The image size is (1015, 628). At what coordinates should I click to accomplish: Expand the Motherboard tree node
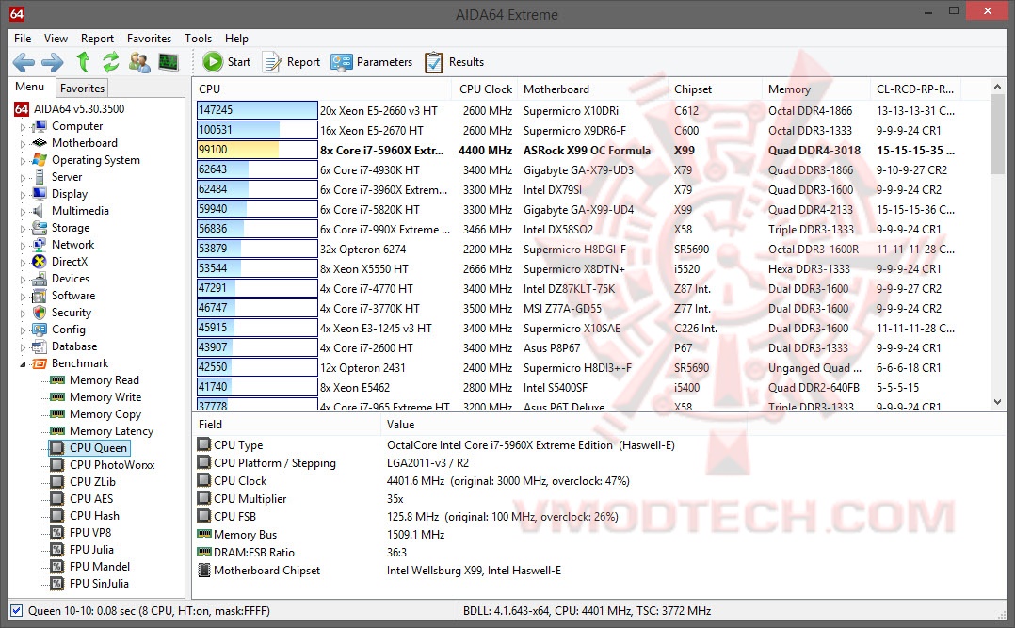point(24,144)
